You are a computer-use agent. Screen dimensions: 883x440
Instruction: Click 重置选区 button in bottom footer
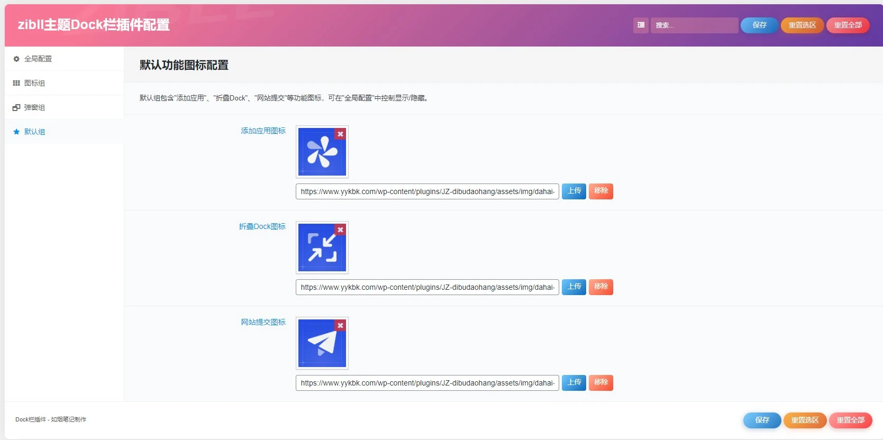click(805, 420)
